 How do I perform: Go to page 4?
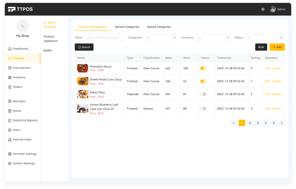pos(266,123)
